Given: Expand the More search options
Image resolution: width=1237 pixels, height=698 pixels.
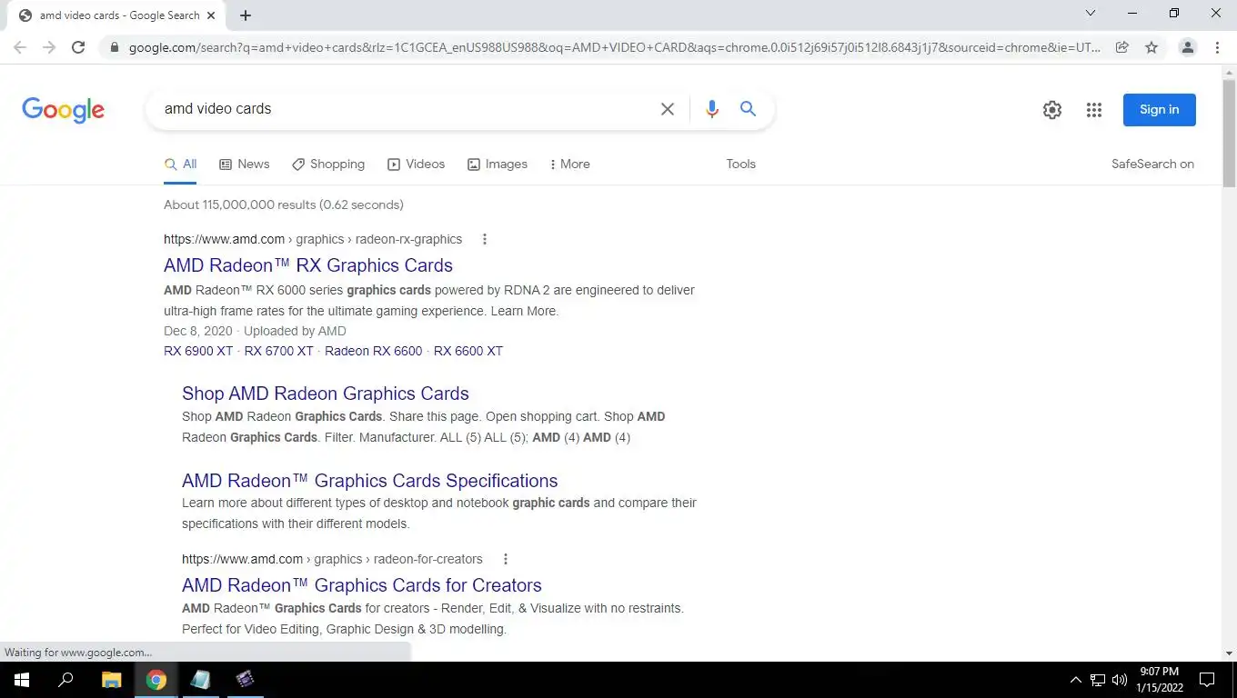Looking at the screenshot, I should pyautogui.click(x=570, y=165).
